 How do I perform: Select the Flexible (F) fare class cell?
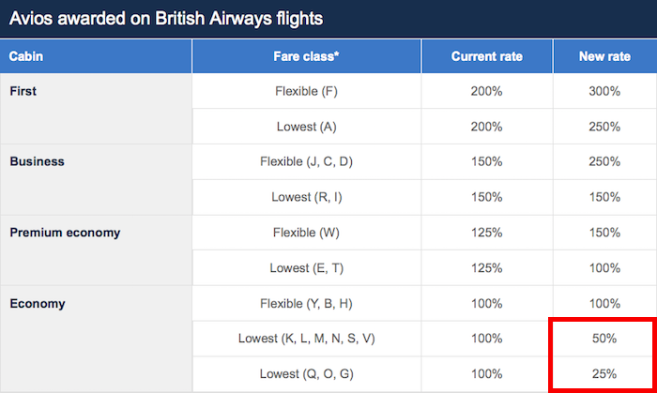[306, 91]
